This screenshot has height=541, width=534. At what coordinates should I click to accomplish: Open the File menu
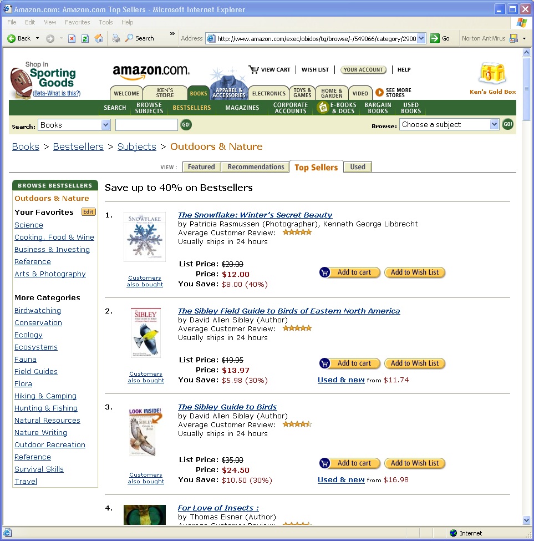click(12, 22)
